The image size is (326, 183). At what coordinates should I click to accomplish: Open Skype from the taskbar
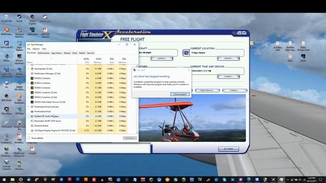pos(224,179)
